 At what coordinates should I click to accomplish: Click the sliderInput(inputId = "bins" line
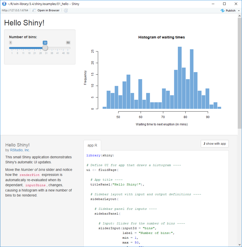(x=127, y=228)
